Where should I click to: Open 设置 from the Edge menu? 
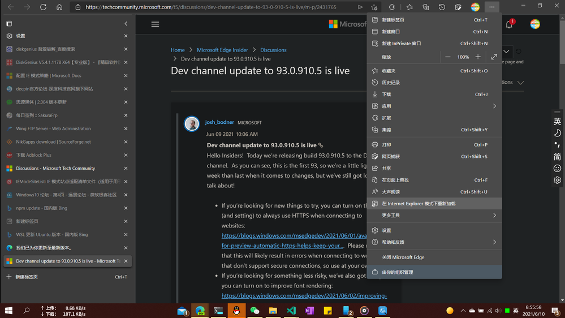pos(434,230)
